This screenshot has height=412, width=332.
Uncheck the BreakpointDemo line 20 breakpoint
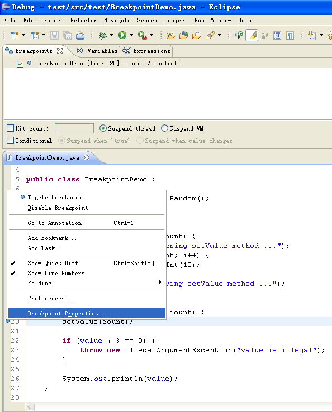(20, 64)
